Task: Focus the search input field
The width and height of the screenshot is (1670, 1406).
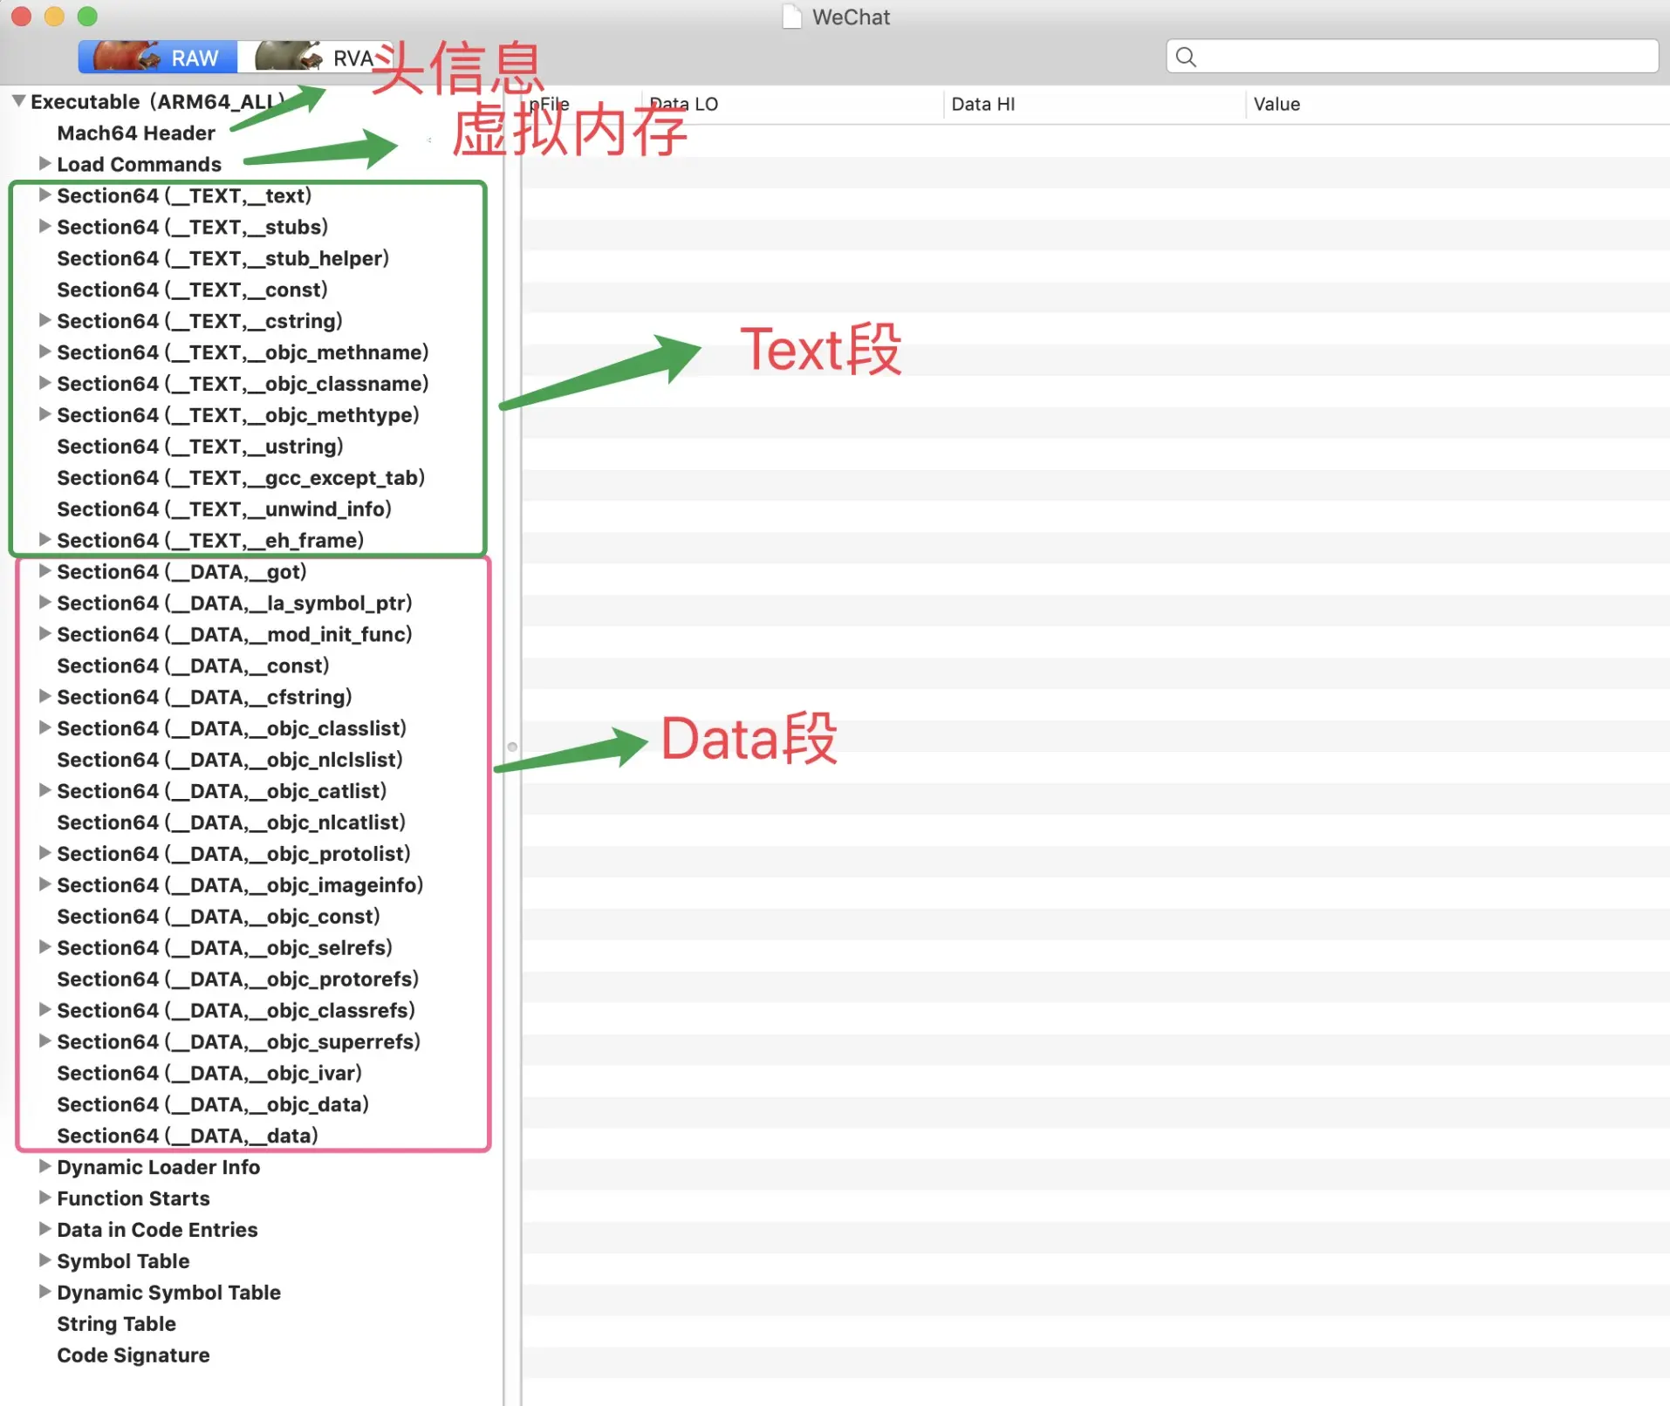Action: pyautogui.click(x=1412, y=57)
